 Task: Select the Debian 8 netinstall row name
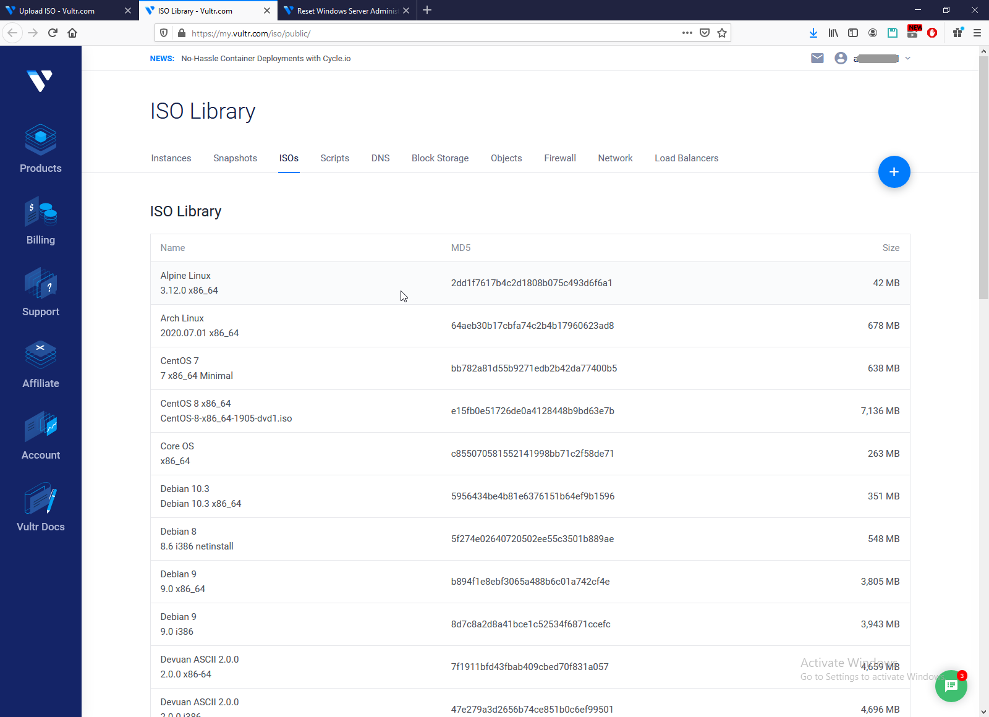click(x=197, y=539)
